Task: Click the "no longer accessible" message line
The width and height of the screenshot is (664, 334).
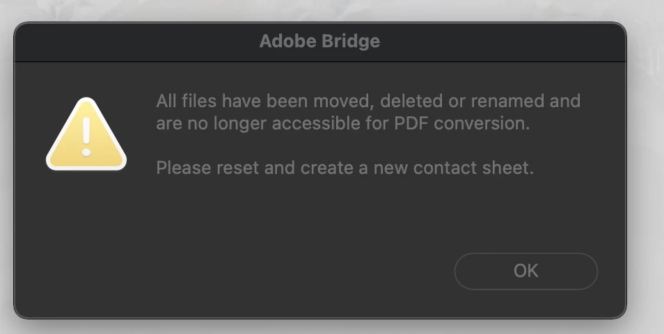Action: 342,125
